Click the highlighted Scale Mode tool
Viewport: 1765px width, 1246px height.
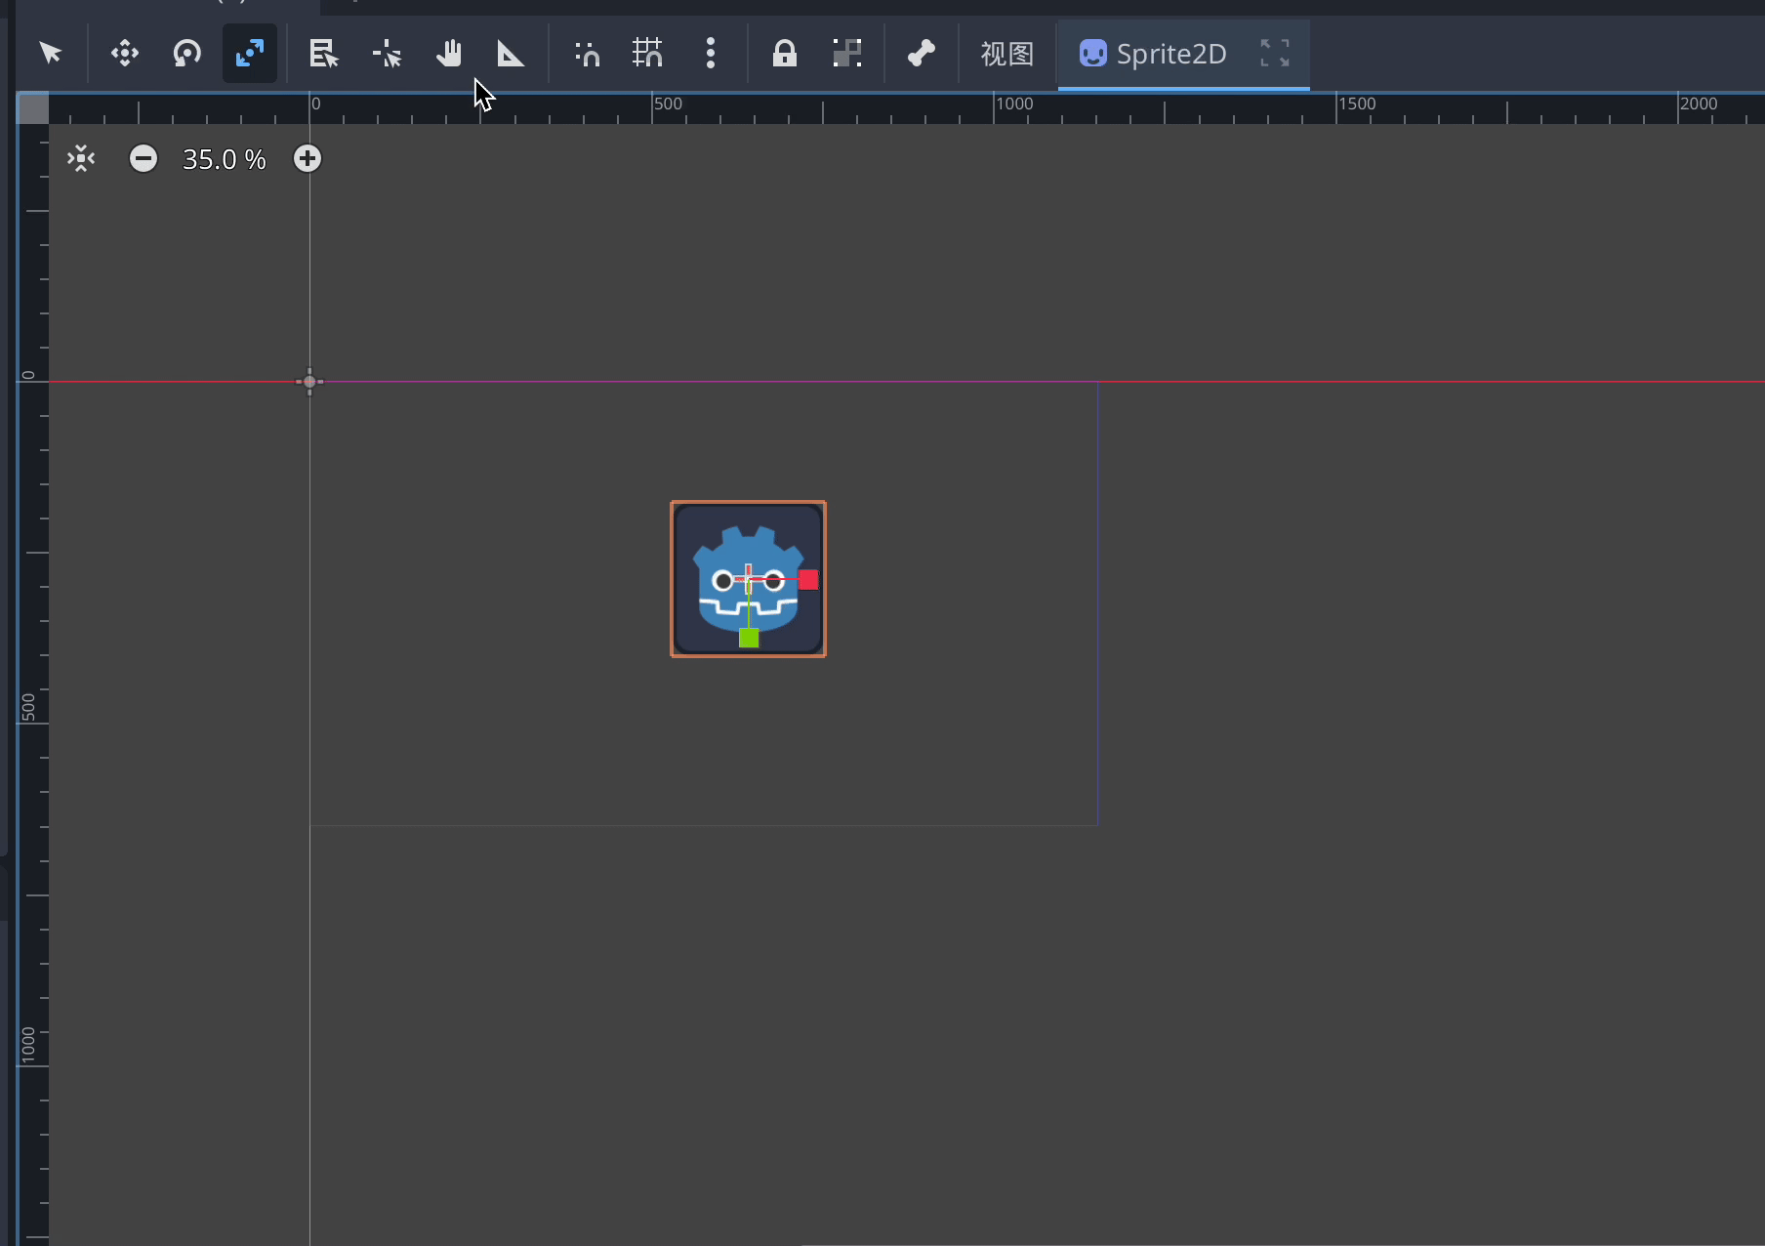pos(250,53)
